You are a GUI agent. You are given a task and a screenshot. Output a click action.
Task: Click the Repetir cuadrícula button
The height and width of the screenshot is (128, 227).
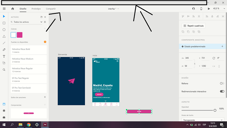coord(194,26)
